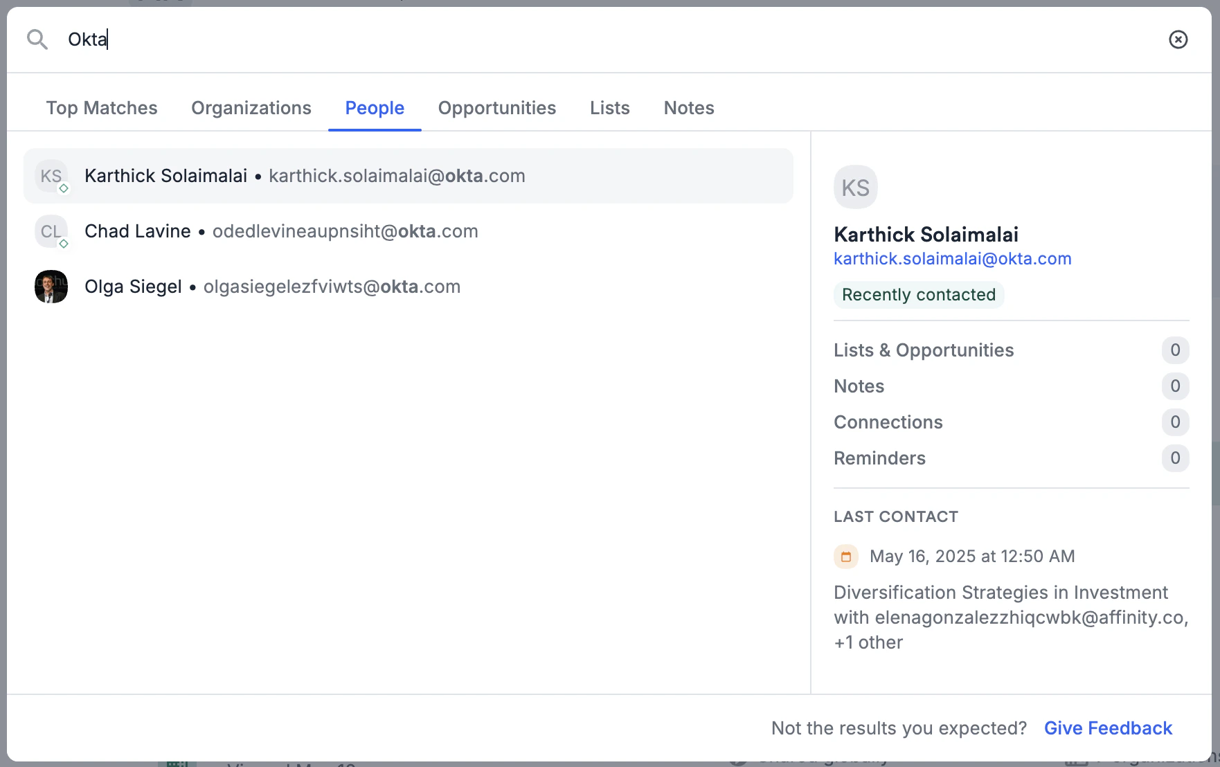Select Olga Siegel search result
The height and width of the screenshot is (767, 1220).
(409, 287)
